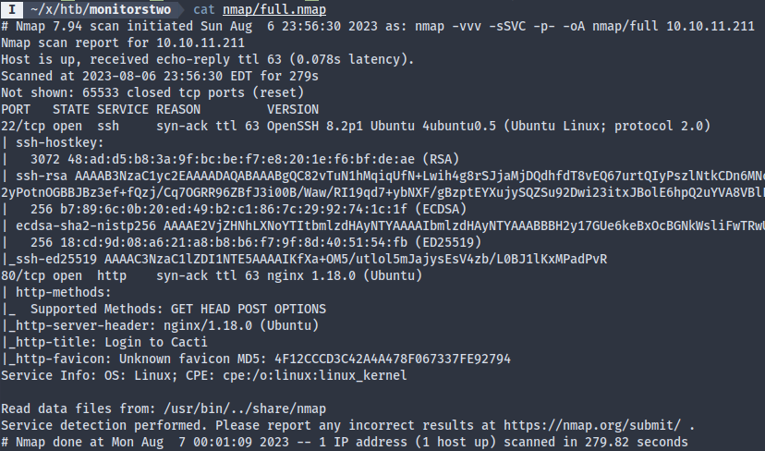765x451 pixels.
Task: Click the "Supported Methods: GET HEAD POST OPTIONS" line
Action: pyautogui.click(x=177, y=309)
